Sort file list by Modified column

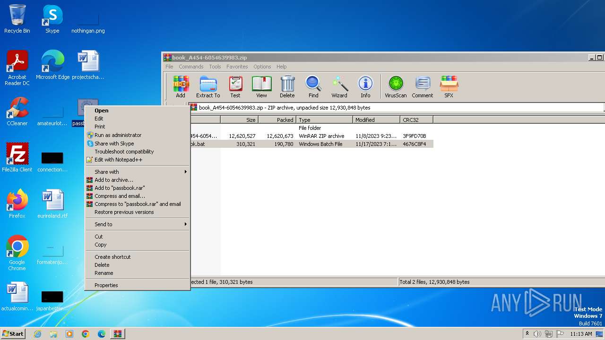(x=376, y=120)
